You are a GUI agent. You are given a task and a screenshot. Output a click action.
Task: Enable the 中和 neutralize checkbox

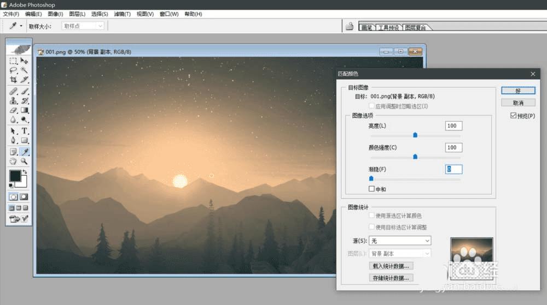click(x=371, y=189)
